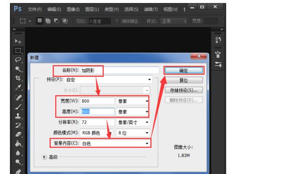
Task: Select the Blur tool
Action: [18, 153]
